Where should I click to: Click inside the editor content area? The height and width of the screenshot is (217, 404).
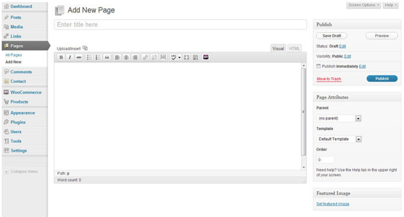pyautogui.click(x=178, y=116)
